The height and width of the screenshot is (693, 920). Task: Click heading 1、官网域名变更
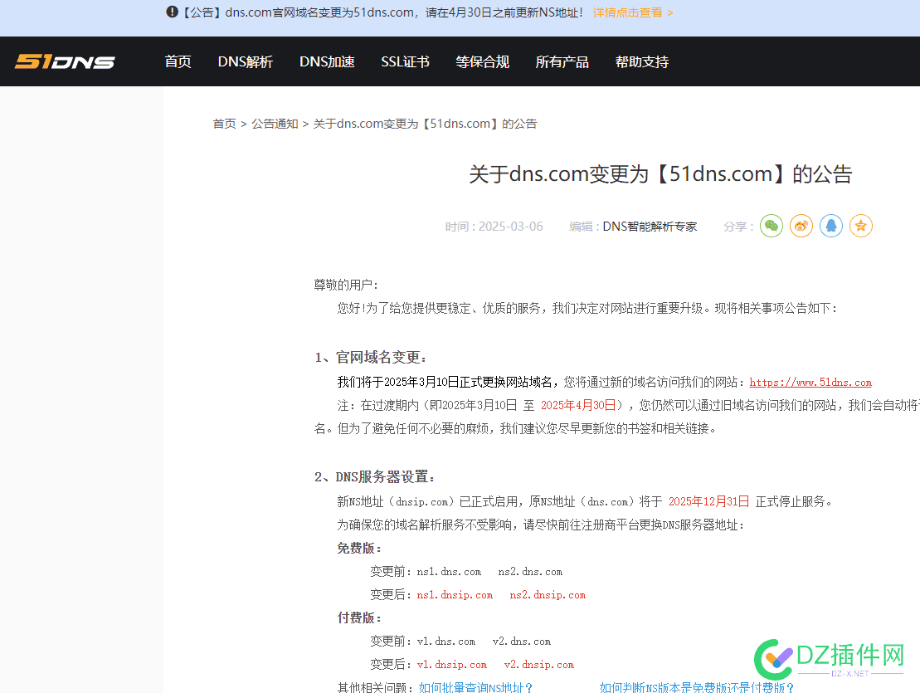370,358
